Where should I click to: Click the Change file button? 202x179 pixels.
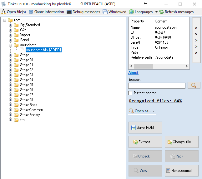[182, 142]
